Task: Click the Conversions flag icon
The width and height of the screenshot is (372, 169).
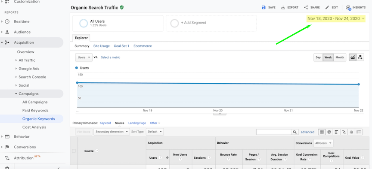Action: pyautogui.click(x=7, y=147)
